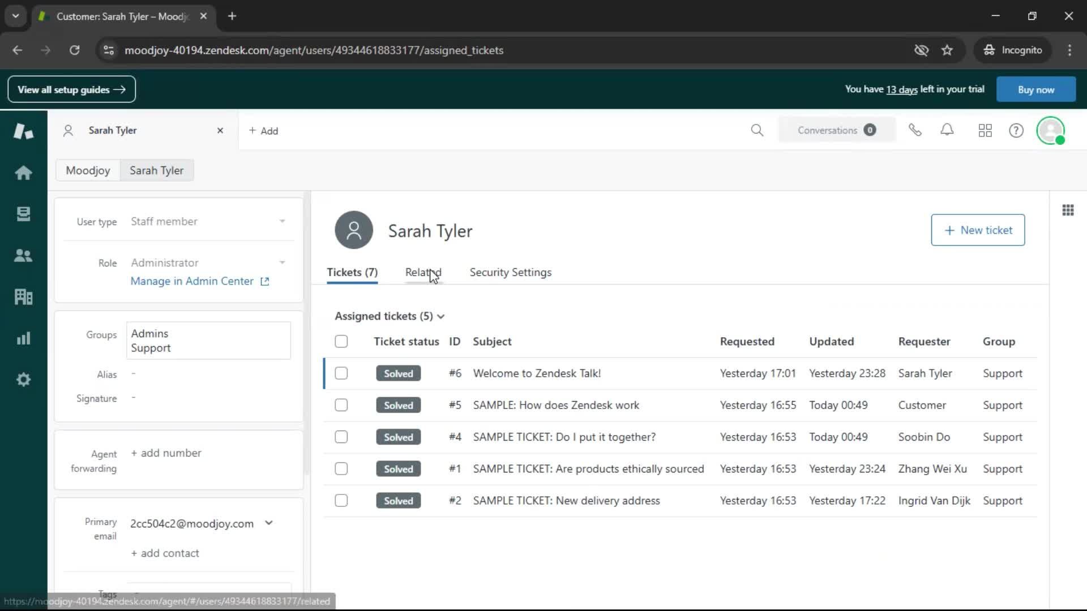
Task: Open Zendesk logo in sidebar
Action: (23, 131)
